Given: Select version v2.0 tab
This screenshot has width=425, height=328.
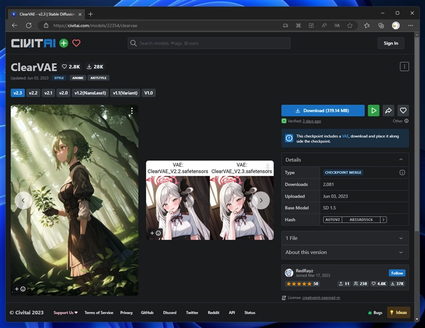Looking at the screenshot, I should coord(63,93).
